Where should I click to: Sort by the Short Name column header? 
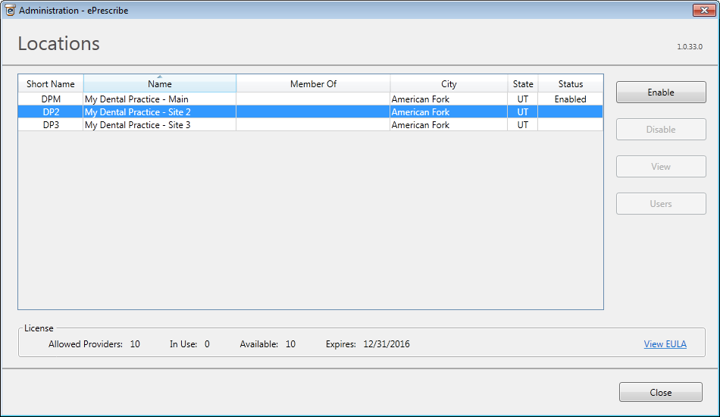tap(51, 84)
